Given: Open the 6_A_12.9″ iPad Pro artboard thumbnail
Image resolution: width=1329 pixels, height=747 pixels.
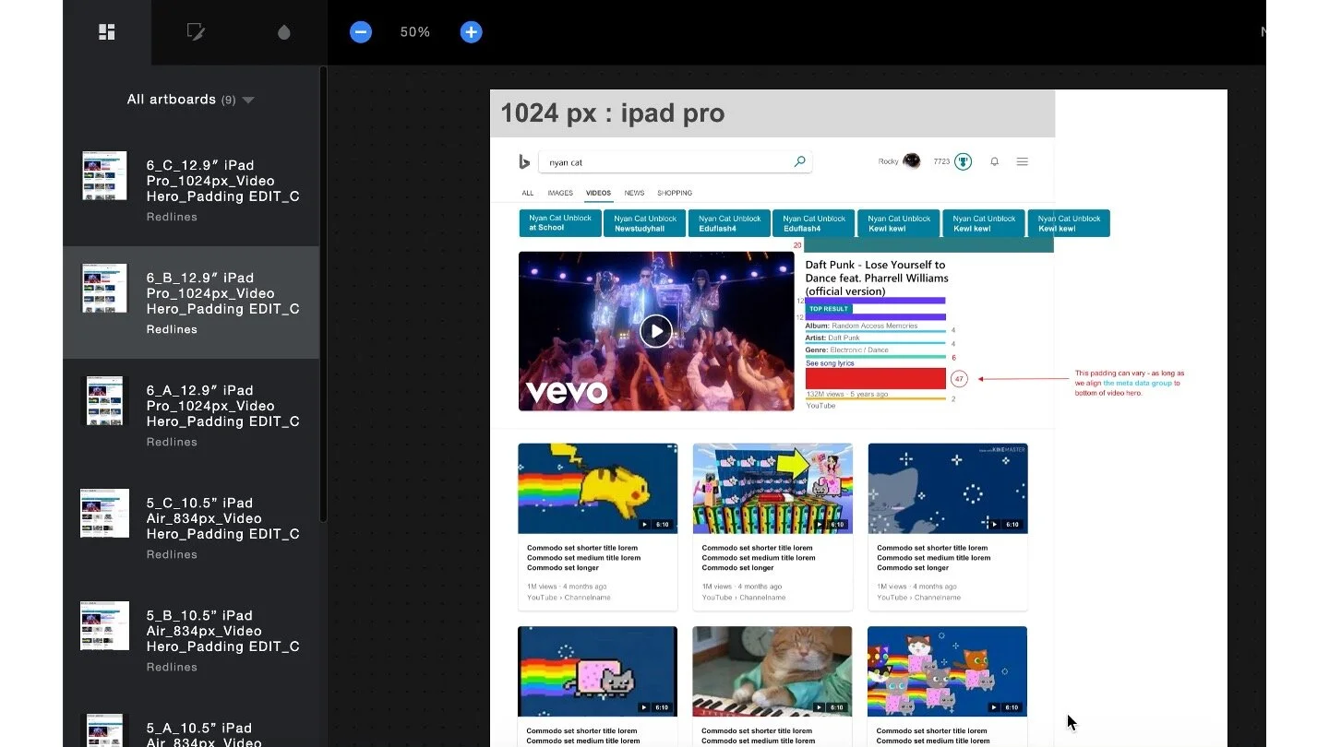Looking at the screenshot, I should (x=105, y=400).
